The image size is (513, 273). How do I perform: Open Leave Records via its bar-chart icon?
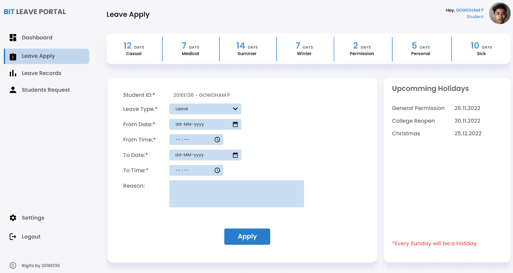13,73
